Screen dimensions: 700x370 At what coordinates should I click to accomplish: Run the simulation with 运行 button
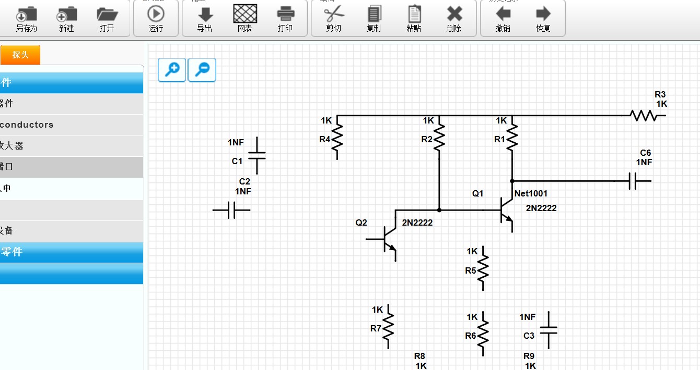coord(156,14)
